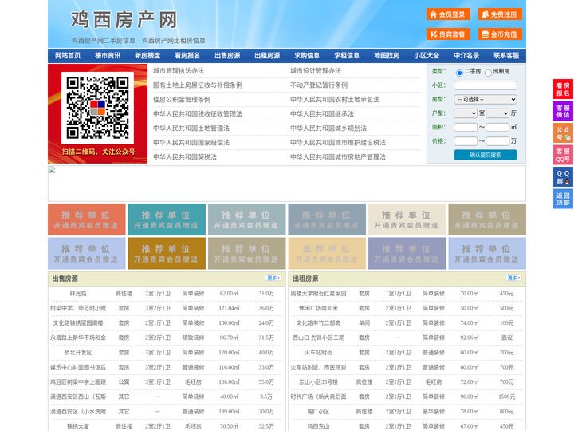Click 更多 in 出租房源 header
The width and height of the screenshot is (574, 431).
pyautogui.click(x=513, y=279)
